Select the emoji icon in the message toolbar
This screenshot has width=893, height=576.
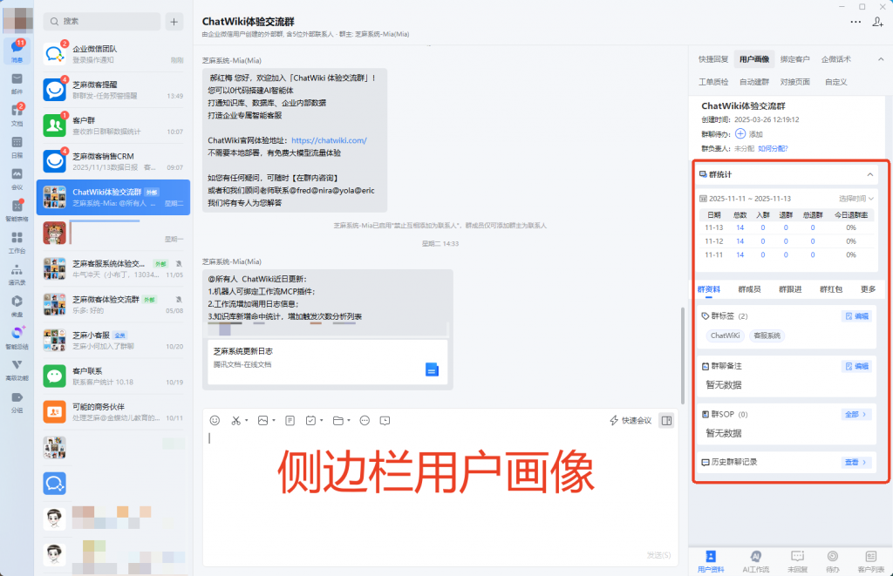pyautogui.click(x=216, y=420)
